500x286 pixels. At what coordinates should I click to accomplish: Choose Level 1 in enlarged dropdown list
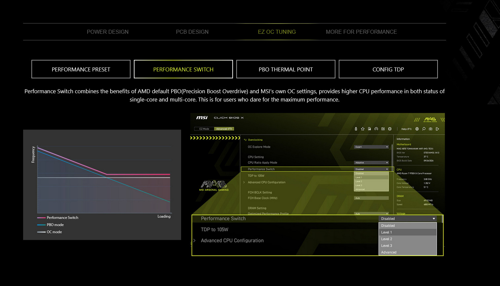(x=407, y=232)
